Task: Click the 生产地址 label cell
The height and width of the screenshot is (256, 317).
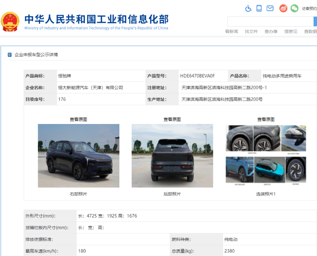Action: pos(162,99)
